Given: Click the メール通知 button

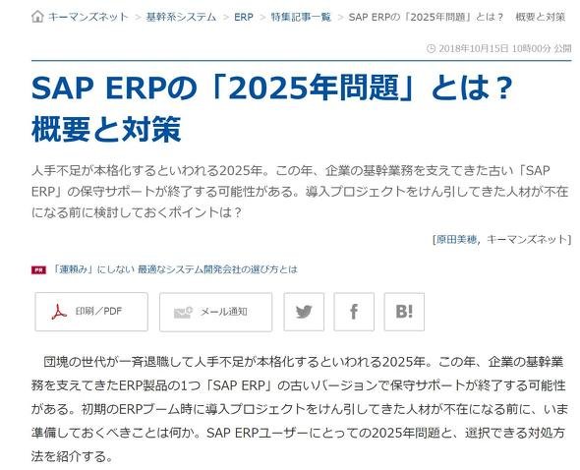Looking at the screenshot, I should (x=215, y=312).
